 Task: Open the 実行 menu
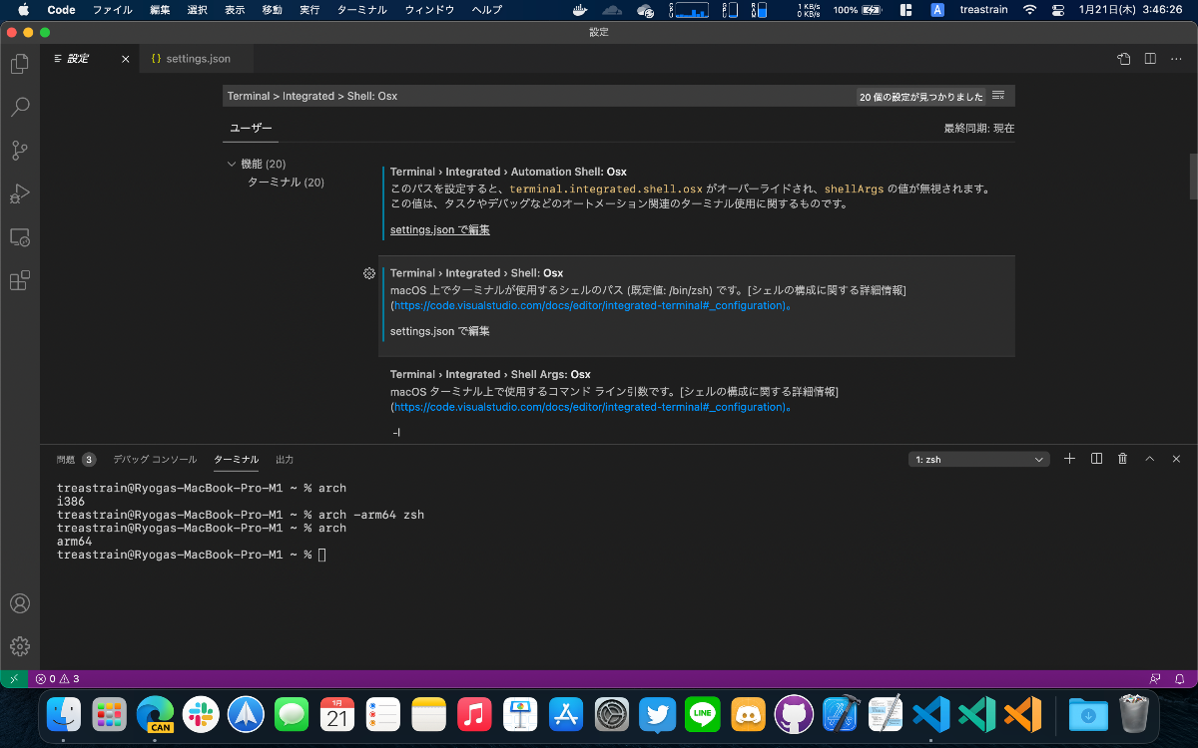point(309,10)
